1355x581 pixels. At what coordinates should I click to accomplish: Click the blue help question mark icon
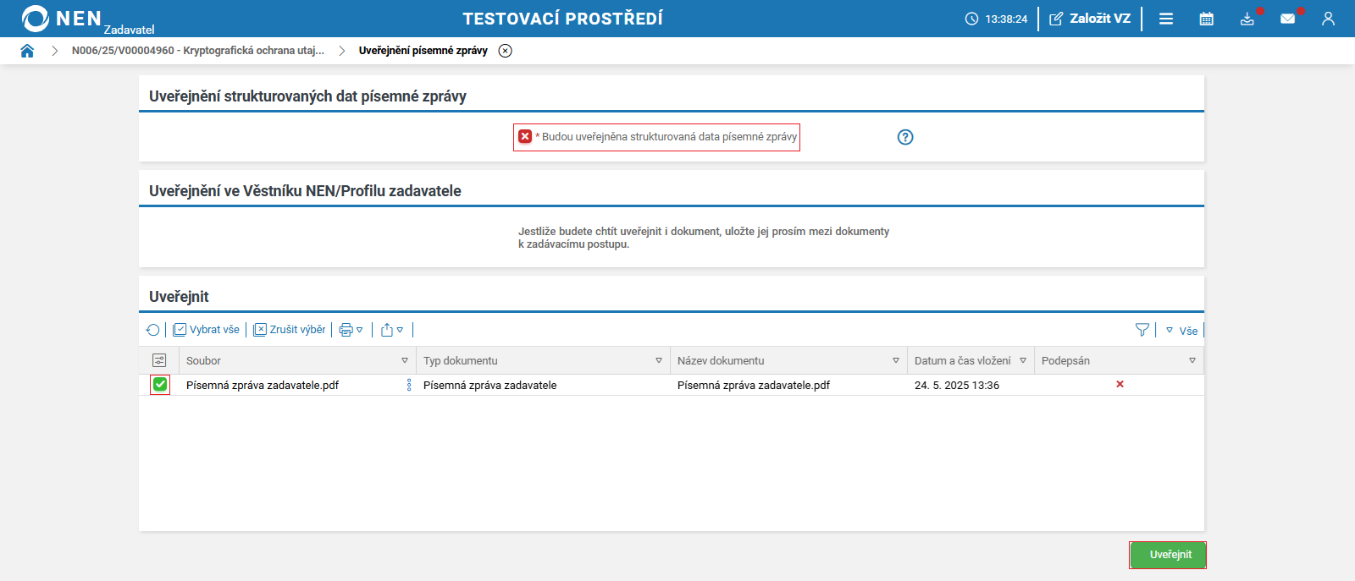905,137
